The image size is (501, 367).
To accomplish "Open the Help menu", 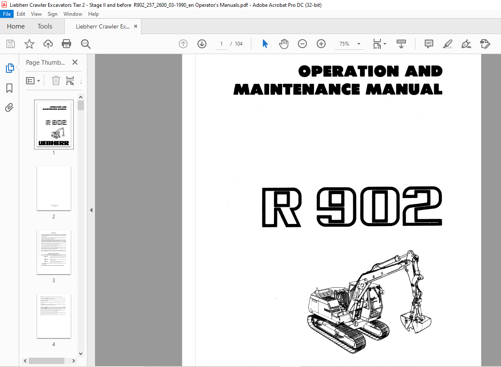I will point(93,14).
